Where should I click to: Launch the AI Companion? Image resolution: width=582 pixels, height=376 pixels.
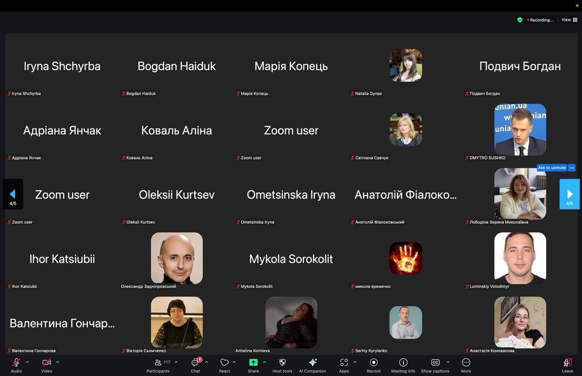[x=312, y=365]
